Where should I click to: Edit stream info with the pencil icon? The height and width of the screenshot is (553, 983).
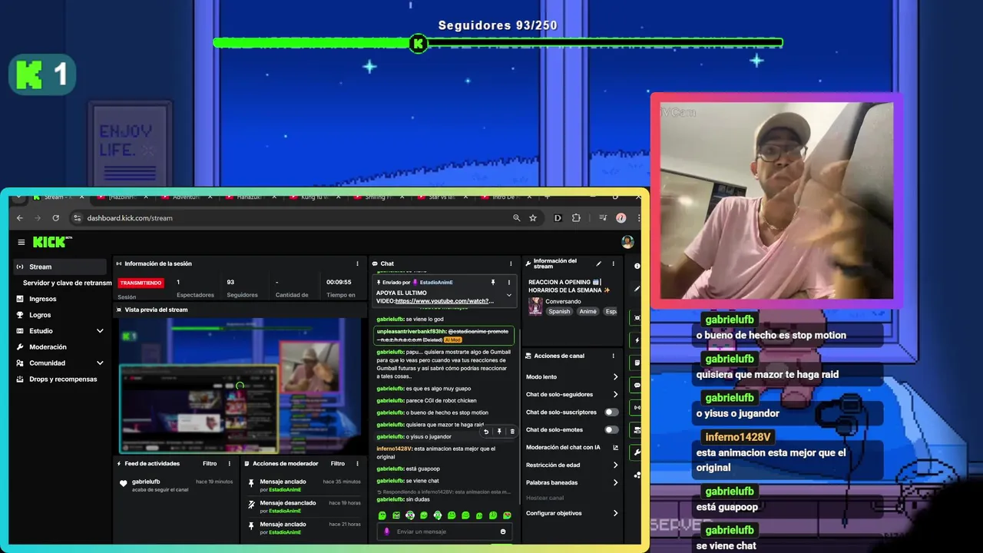pyautogui.click(x=599, y=263)
